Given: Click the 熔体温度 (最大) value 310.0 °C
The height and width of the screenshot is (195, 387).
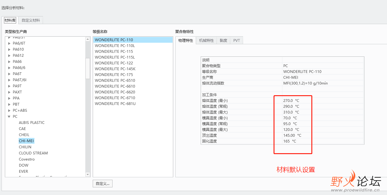Looking at the screenshot, I should pos(291,112).
